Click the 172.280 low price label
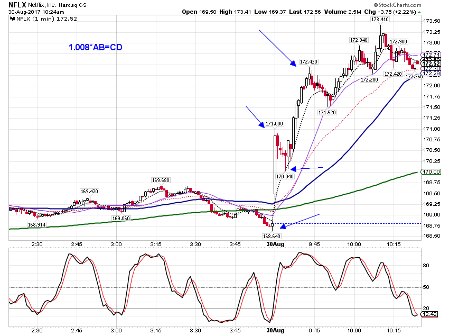The image size is (449, 335). tap(369, 79)
